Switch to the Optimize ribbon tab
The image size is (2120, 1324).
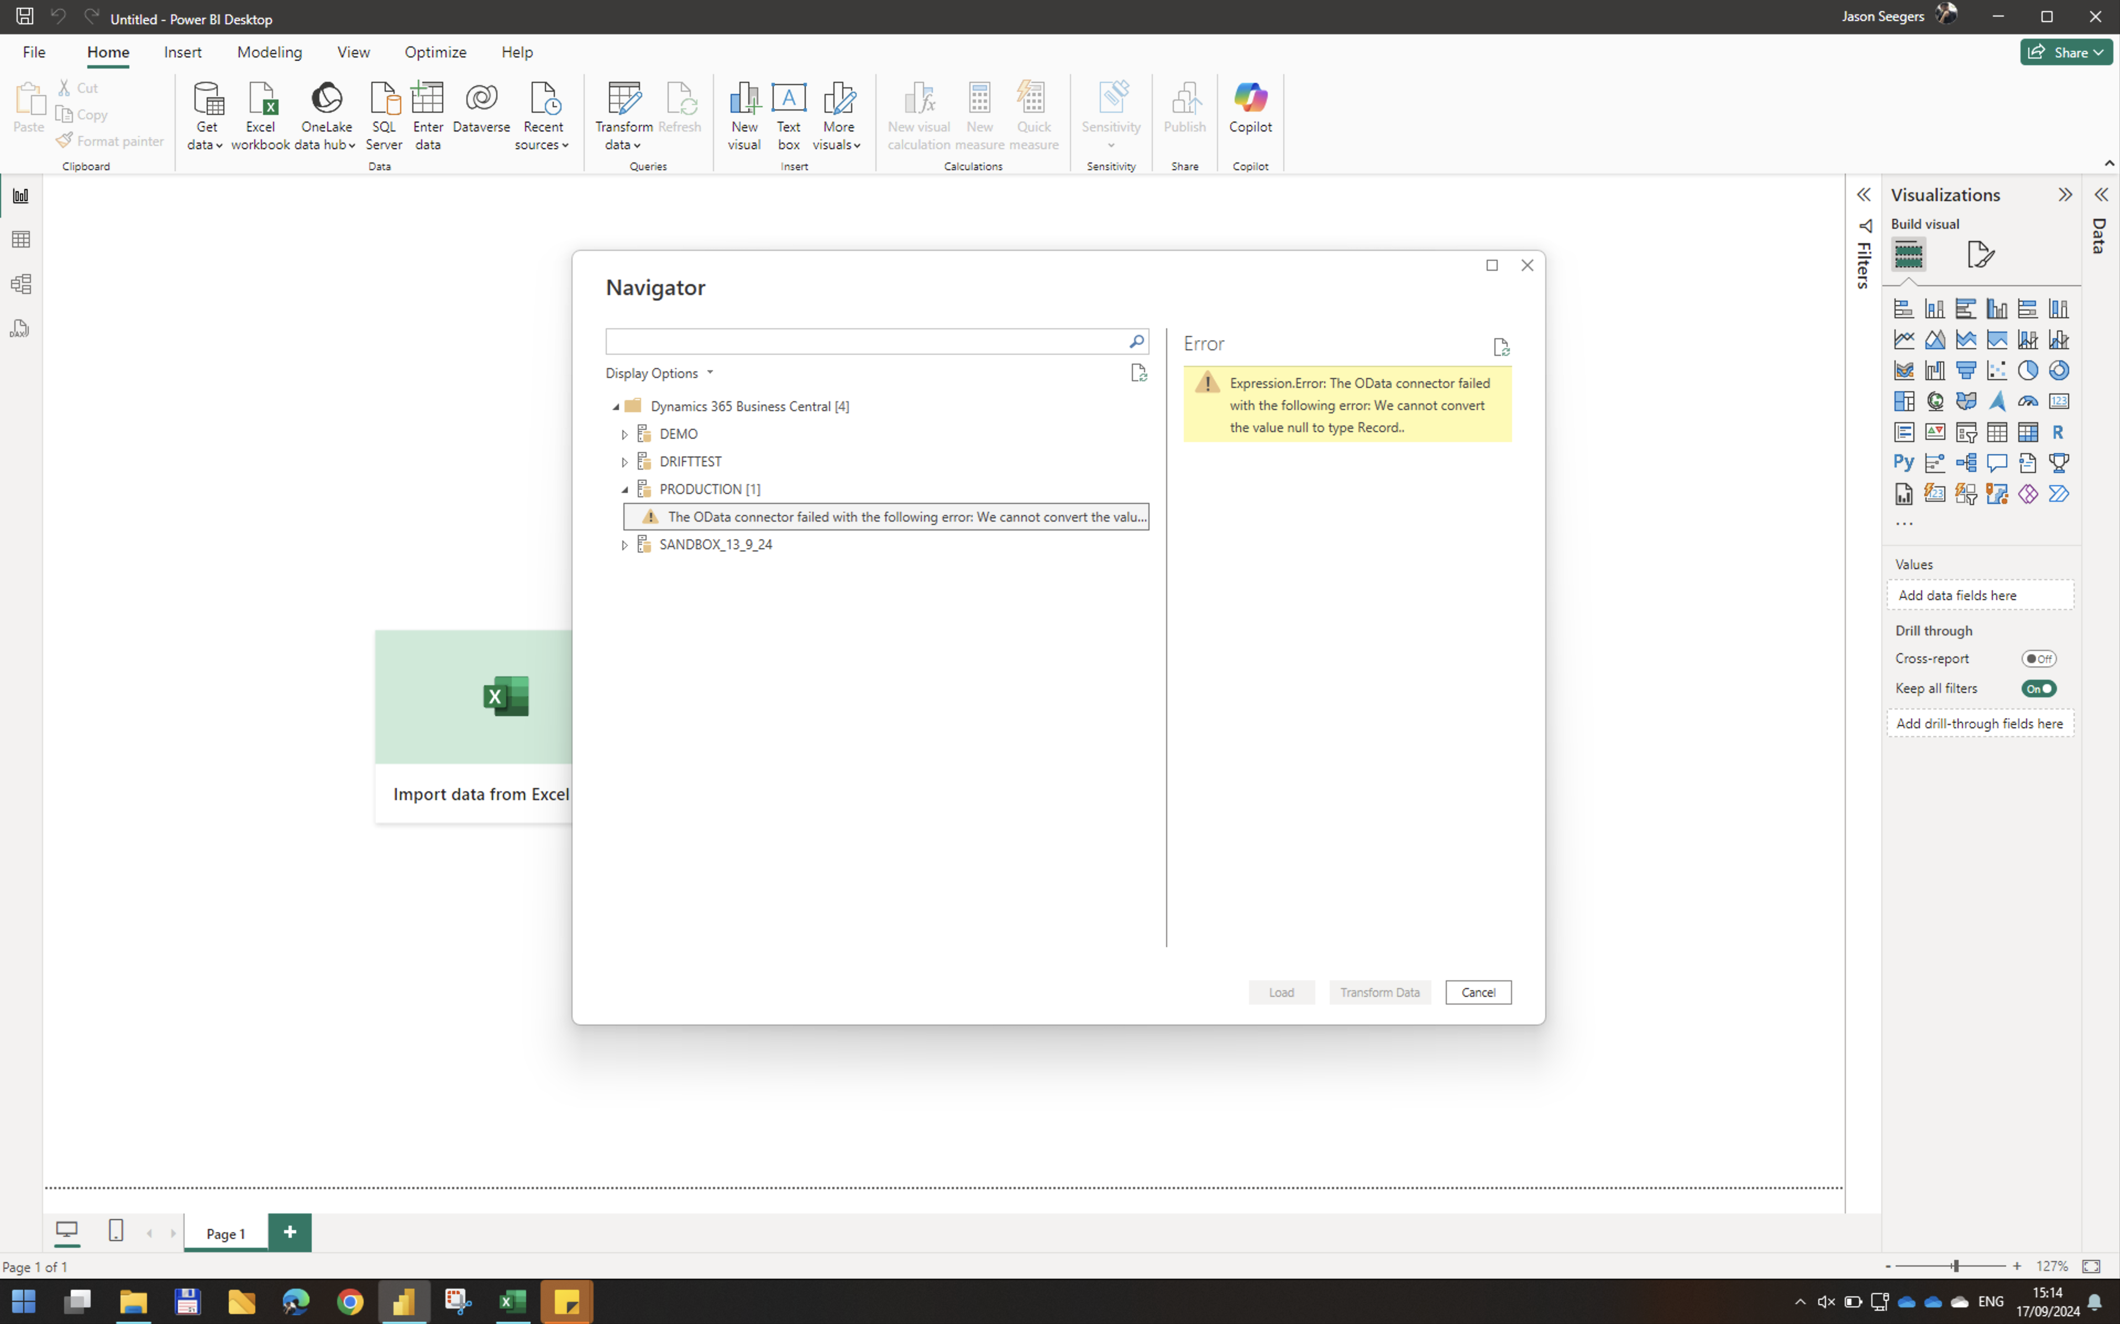435,51
